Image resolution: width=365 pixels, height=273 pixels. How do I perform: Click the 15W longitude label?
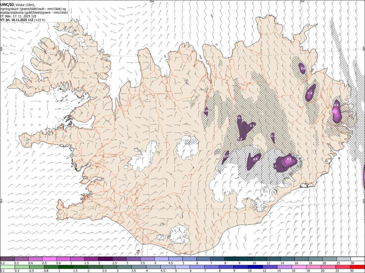(x=302, y=1)
